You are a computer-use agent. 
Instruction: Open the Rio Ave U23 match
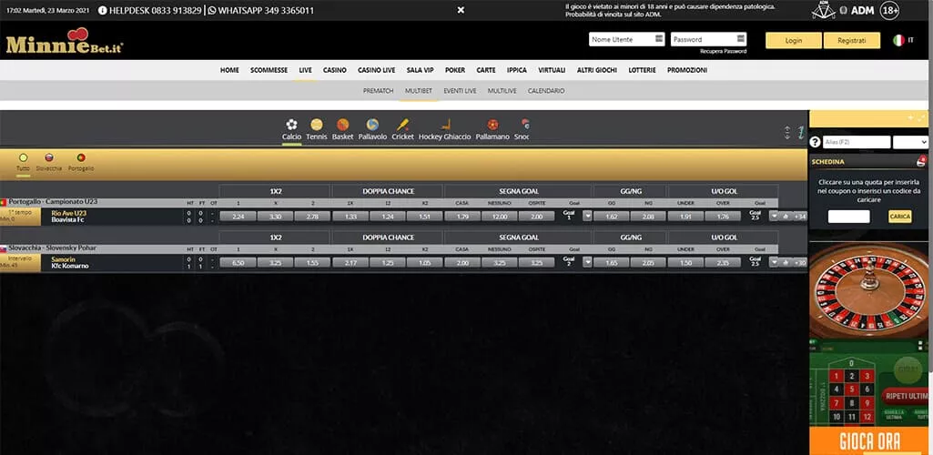pos(69,213)
